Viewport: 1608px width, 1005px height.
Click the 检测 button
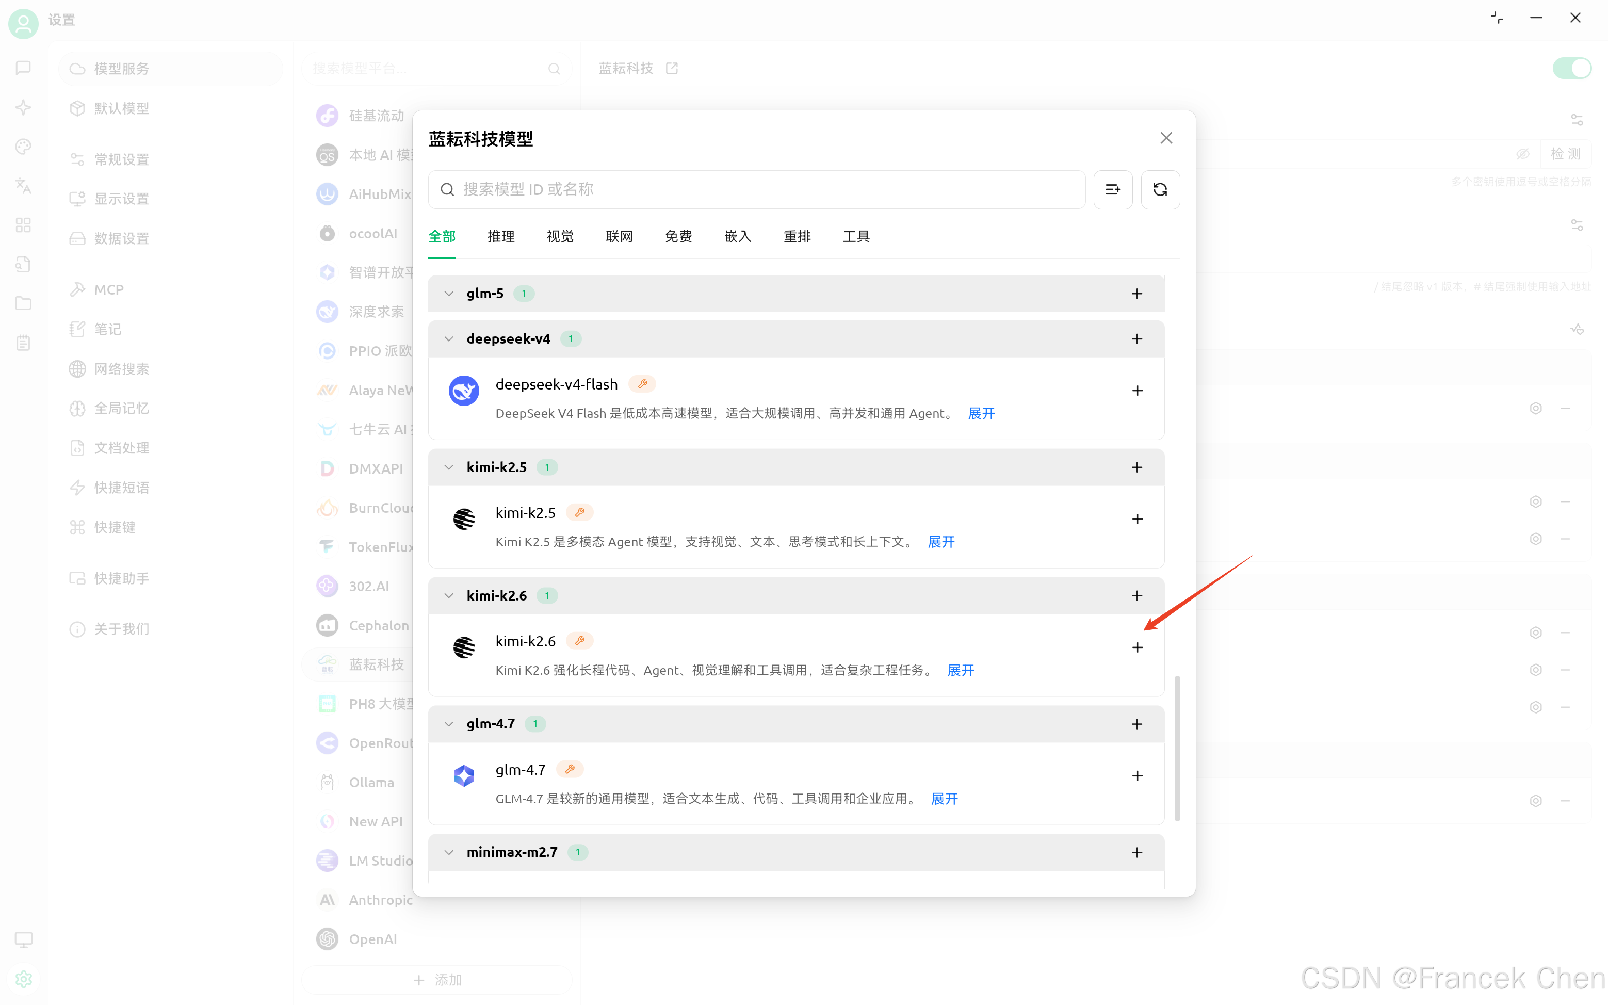1566,154
